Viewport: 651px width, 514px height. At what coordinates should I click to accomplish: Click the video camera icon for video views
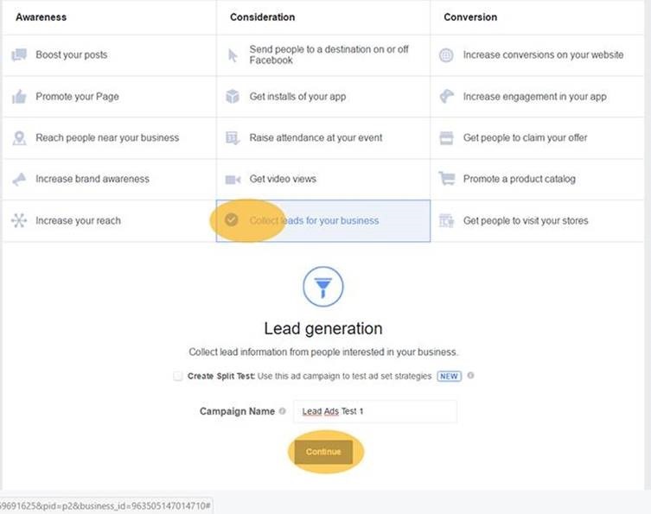click(x=233, y=180)
